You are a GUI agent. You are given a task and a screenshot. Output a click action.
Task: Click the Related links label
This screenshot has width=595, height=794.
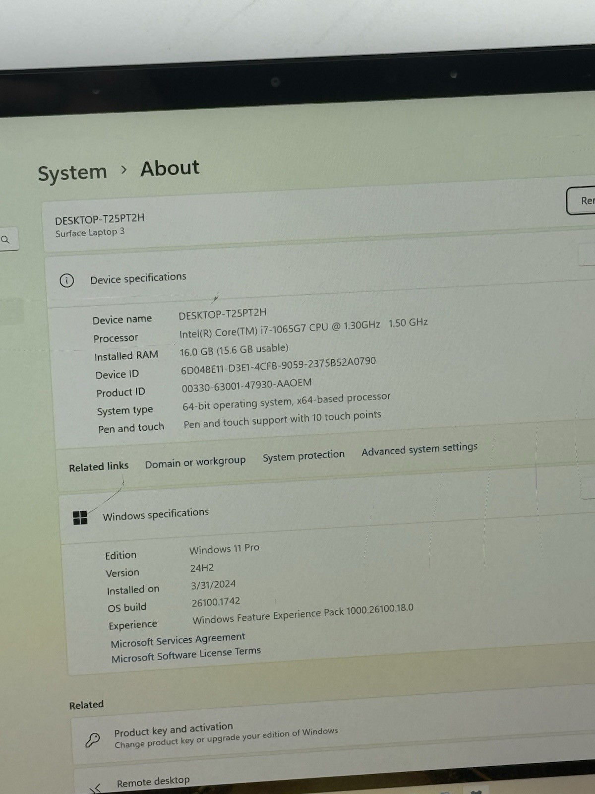click(x=99, y=466)
